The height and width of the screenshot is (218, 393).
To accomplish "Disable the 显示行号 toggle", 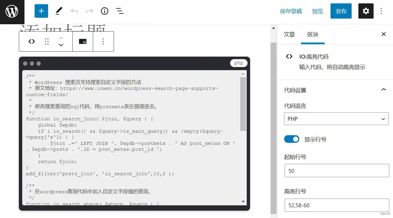I will click(x=291, y=139).
